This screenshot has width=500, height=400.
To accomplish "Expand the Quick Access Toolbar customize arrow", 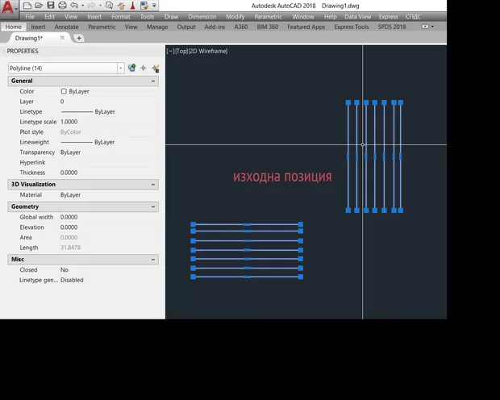I will [x=155, y=6].
